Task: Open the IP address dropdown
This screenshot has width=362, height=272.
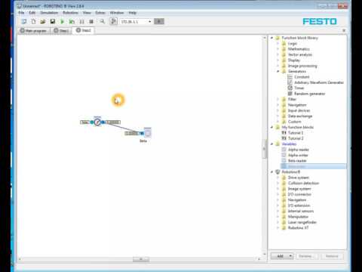Action: click(149, 22)
